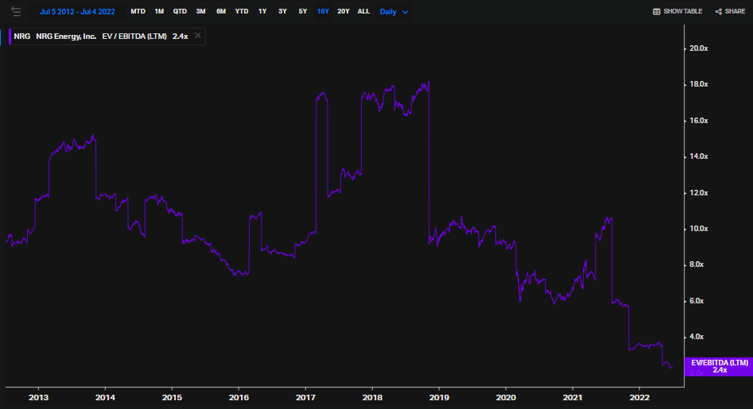Select the YTD range
This screenshot has height=409, width=753.
coord(242,12)
